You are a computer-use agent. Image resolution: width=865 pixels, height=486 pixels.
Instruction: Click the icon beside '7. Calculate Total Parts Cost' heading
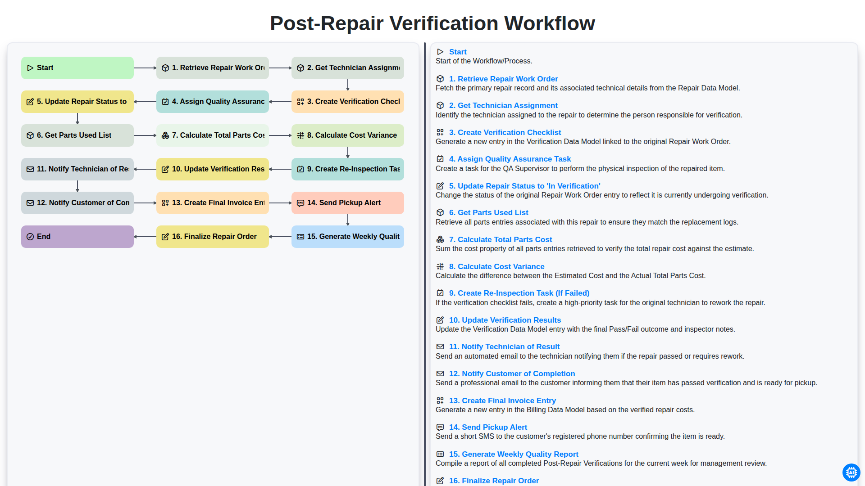tap(440, 239)
